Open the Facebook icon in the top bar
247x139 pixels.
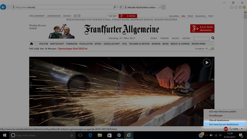pyautogui.click(x=75, y=16)
